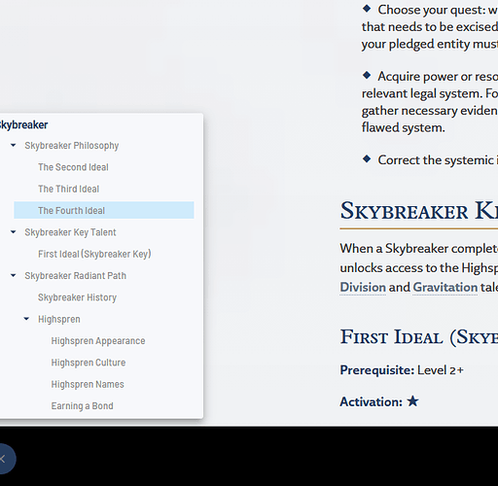This screenshot has height=486, width=498.
Task: Collapse the Skybreaker Philosophy section arrow
Action: (13, 145)
